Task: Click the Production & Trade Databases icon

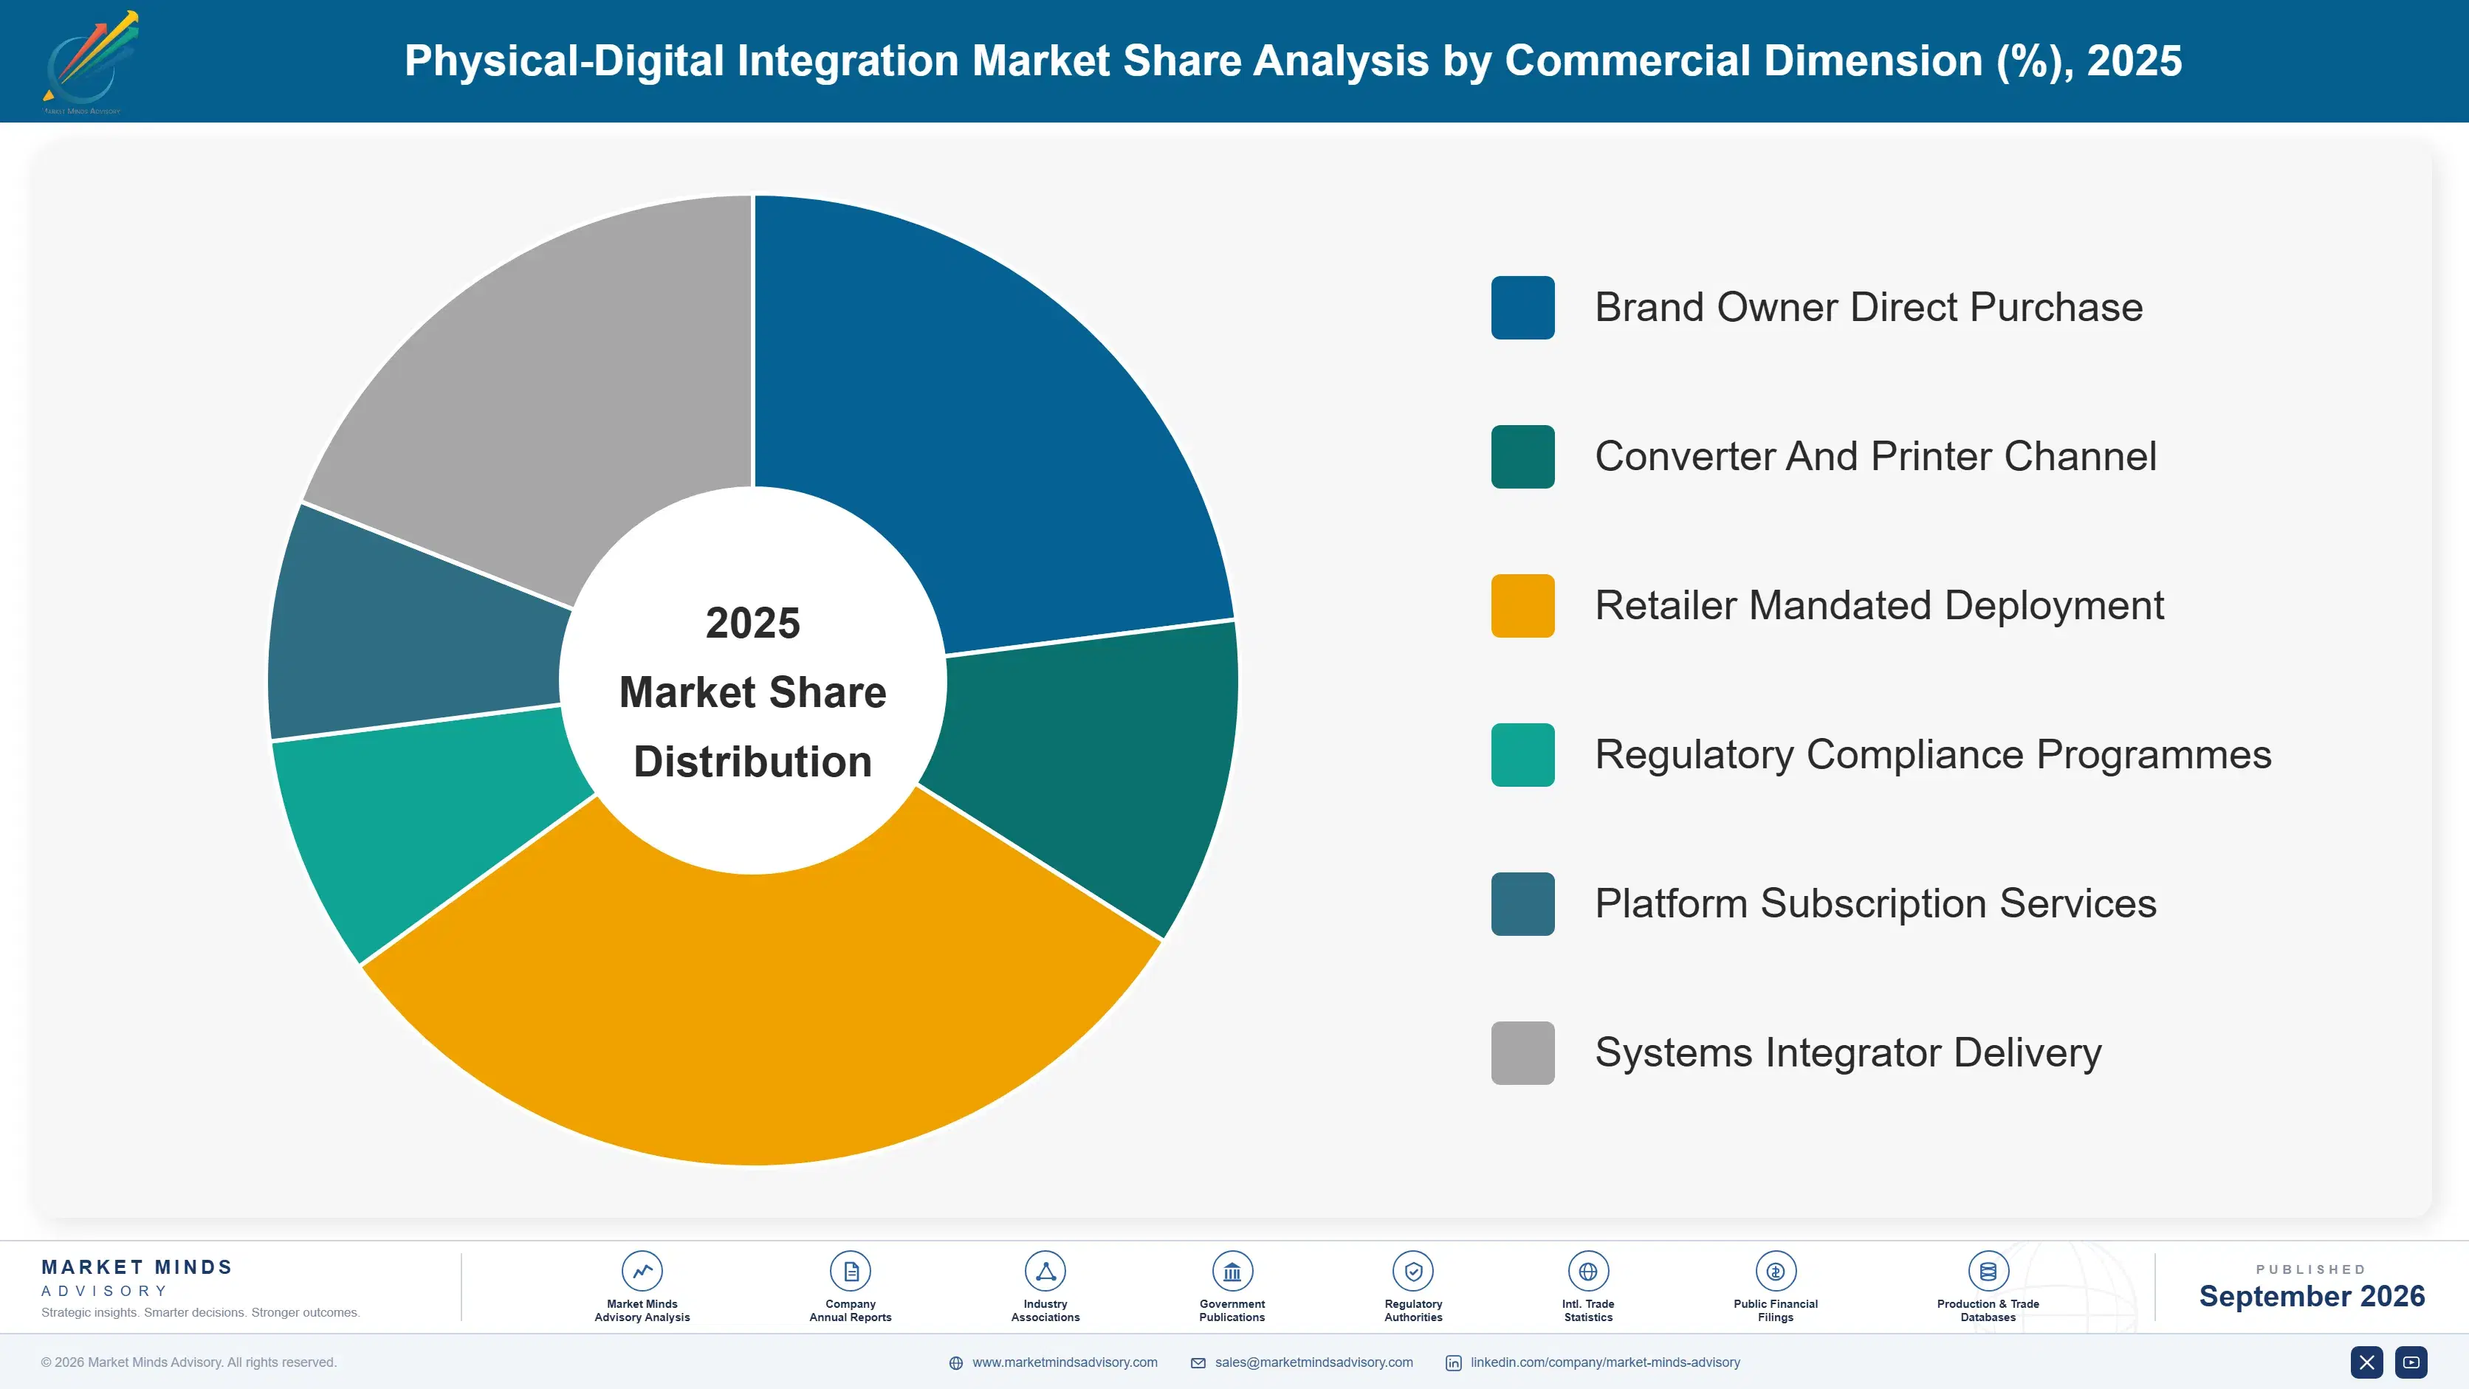Action: point(1988,1271)
